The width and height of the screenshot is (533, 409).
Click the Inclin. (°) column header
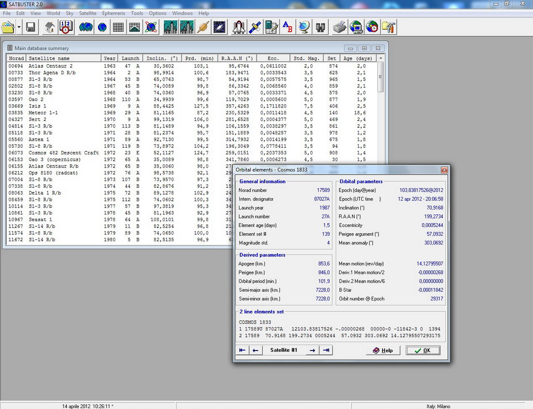click(x=162, y=58)
